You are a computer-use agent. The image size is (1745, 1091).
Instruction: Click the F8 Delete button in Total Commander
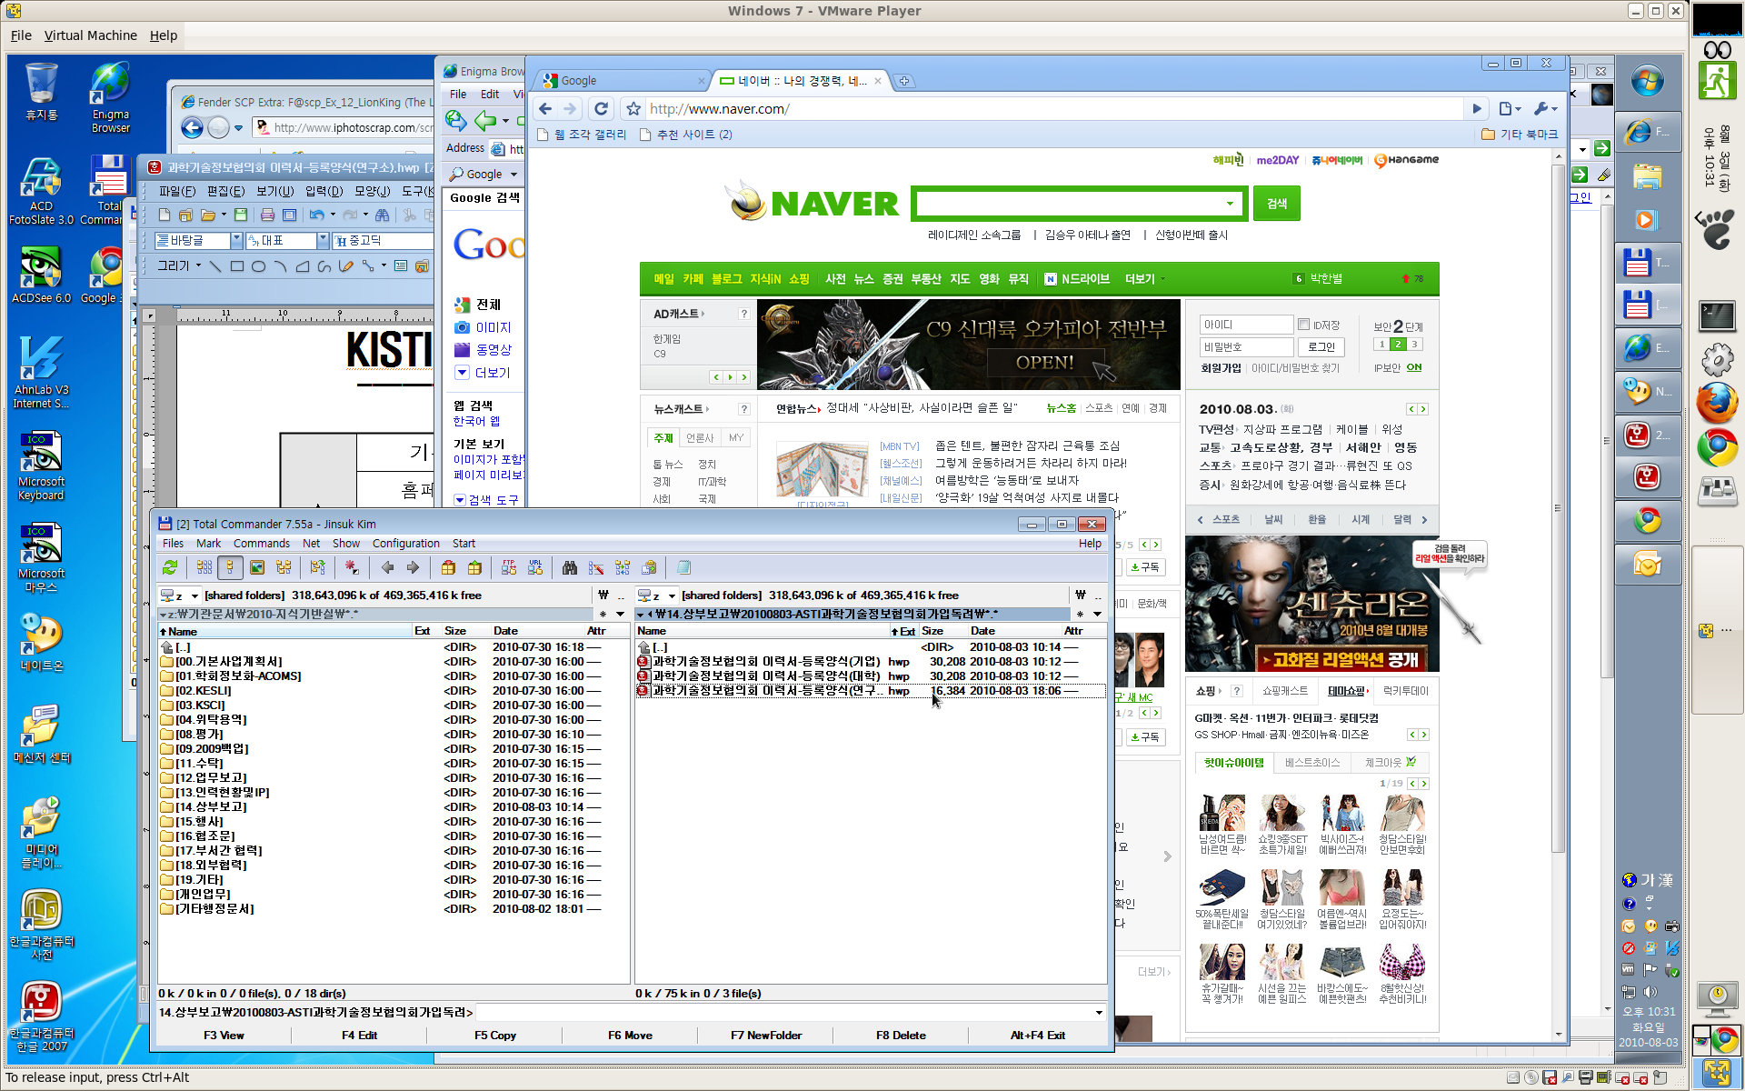[x=901, y=1036]
